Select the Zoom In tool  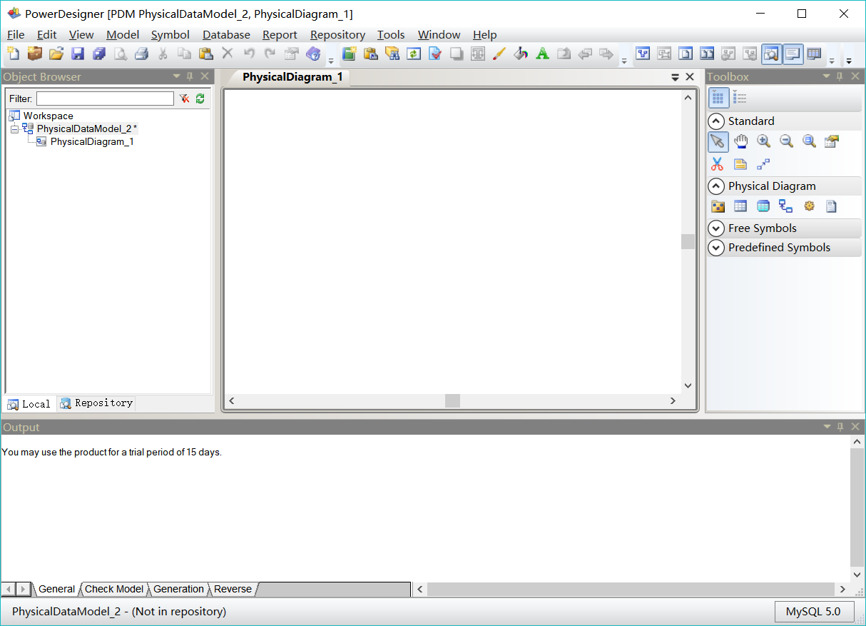[763, 141]
